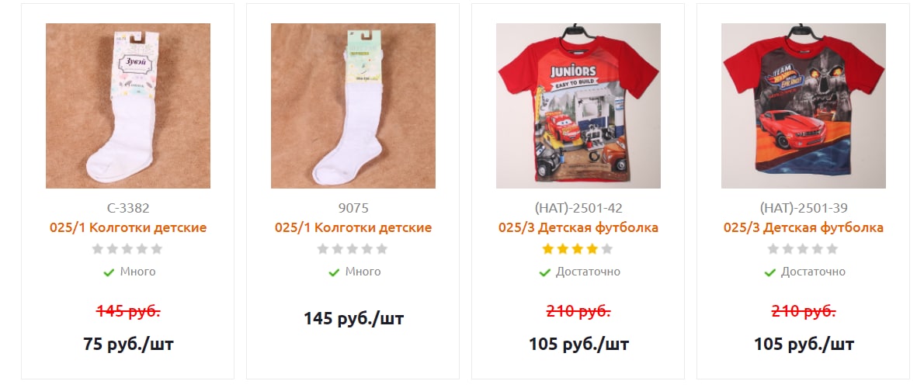The width and height of the screenshot is (917, 388).
Task: Give 9075 tights a one-star rating
Action: 323,250
